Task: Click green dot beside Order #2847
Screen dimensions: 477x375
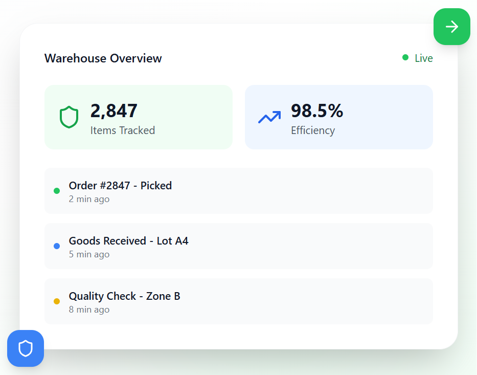Action: [57, 191]
